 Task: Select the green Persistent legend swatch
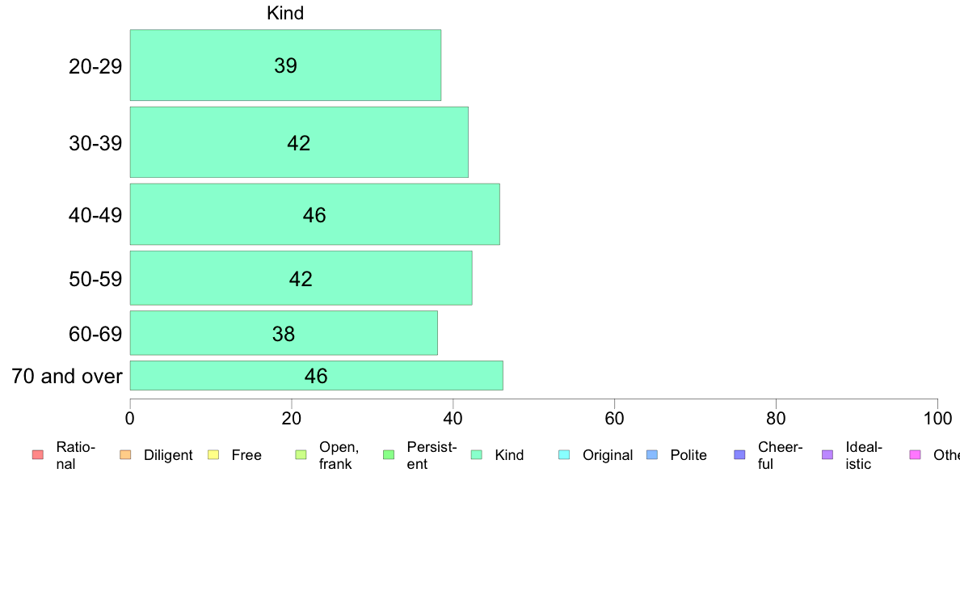coord(389,454)
